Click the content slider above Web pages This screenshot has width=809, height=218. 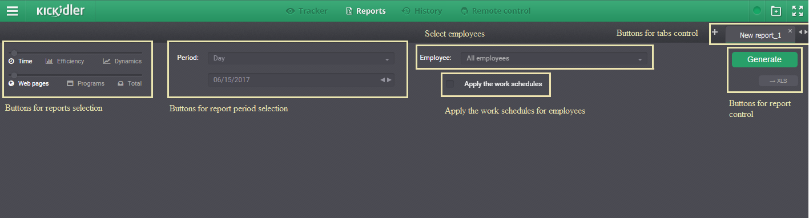pyautogui.click(x=76, y=75)
